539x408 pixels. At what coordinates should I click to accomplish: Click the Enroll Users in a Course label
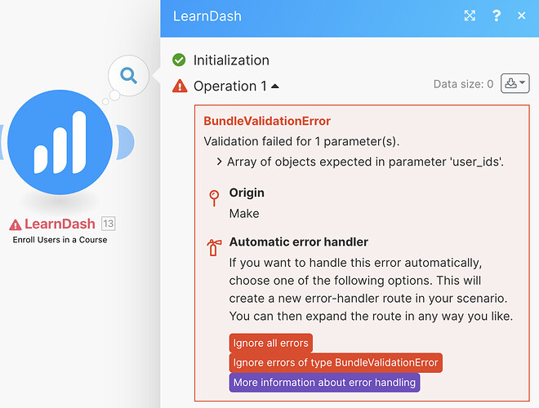[x=60, y=240]
